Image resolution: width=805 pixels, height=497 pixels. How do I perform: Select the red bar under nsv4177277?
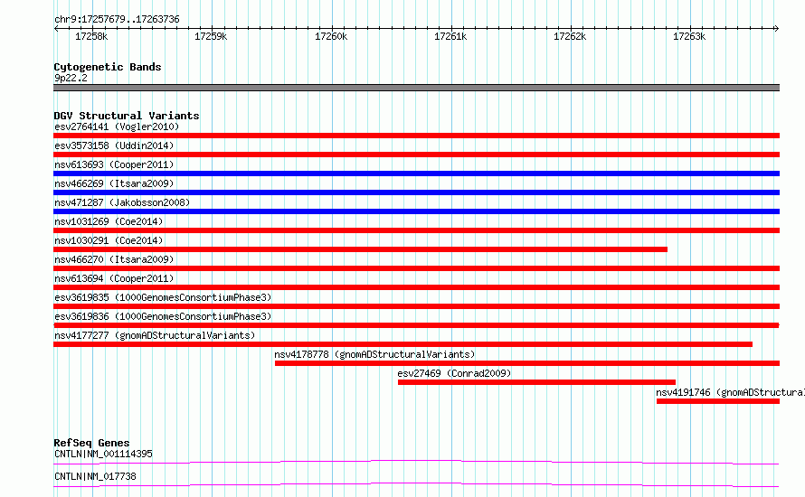(x=403, y=344)
